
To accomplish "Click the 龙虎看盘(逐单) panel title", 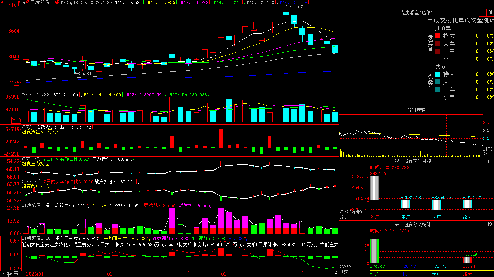I will pyautogui.click(x=416, y=13).
